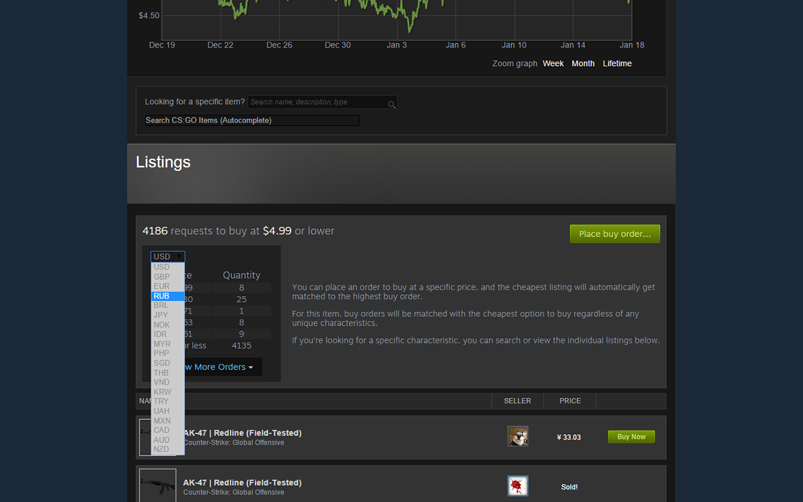803x502 pixels.
Task: Select EUR from the currency list
Action: click(x=168, y=286)
